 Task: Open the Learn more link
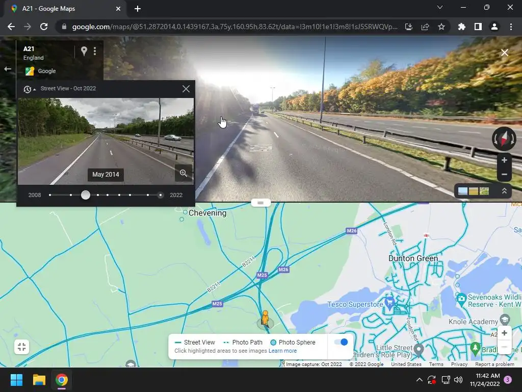pyautogui.click(x=282, y=351)
